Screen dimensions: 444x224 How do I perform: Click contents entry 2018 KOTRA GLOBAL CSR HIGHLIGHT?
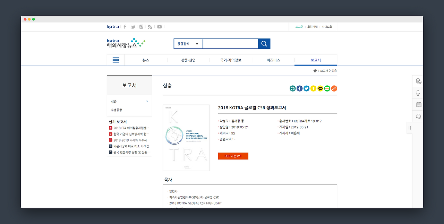tap(195, 203)
